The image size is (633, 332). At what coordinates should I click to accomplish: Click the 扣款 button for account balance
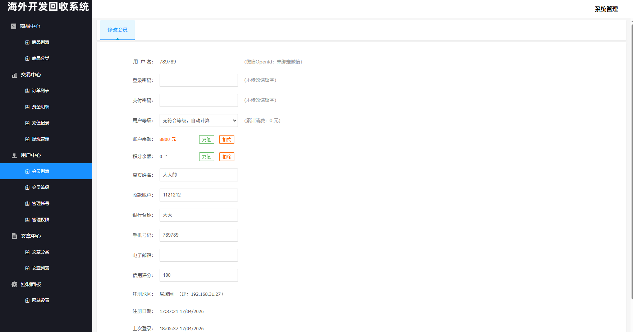tap(226, 139)
